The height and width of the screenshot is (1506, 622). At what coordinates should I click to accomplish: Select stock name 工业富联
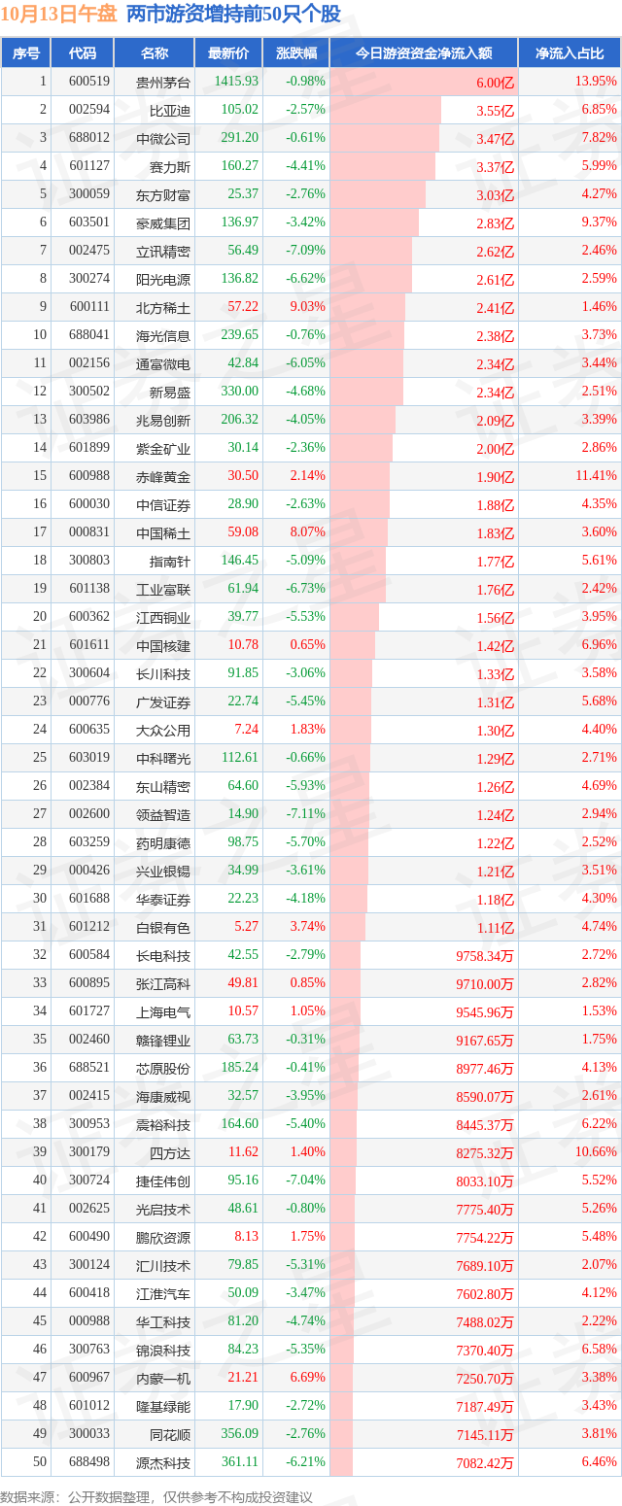pyautogui.click(x=163, y=589)
